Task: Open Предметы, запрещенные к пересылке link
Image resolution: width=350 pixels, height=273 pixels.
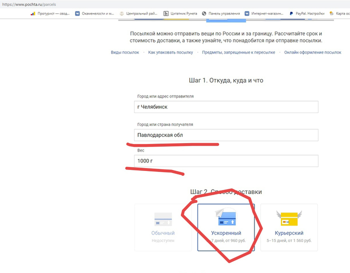Action: click(x=238, y=52)
